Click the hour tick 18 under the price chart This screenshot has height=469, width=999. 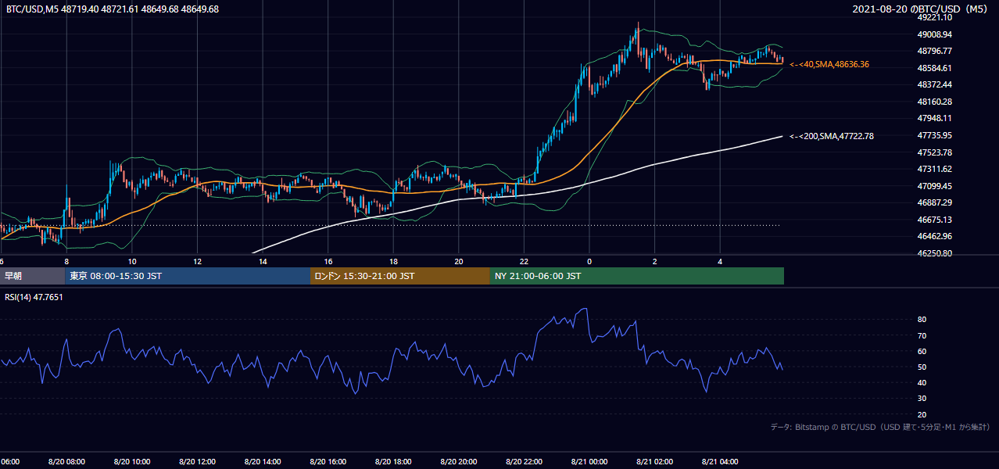click(x=393, y=261)
